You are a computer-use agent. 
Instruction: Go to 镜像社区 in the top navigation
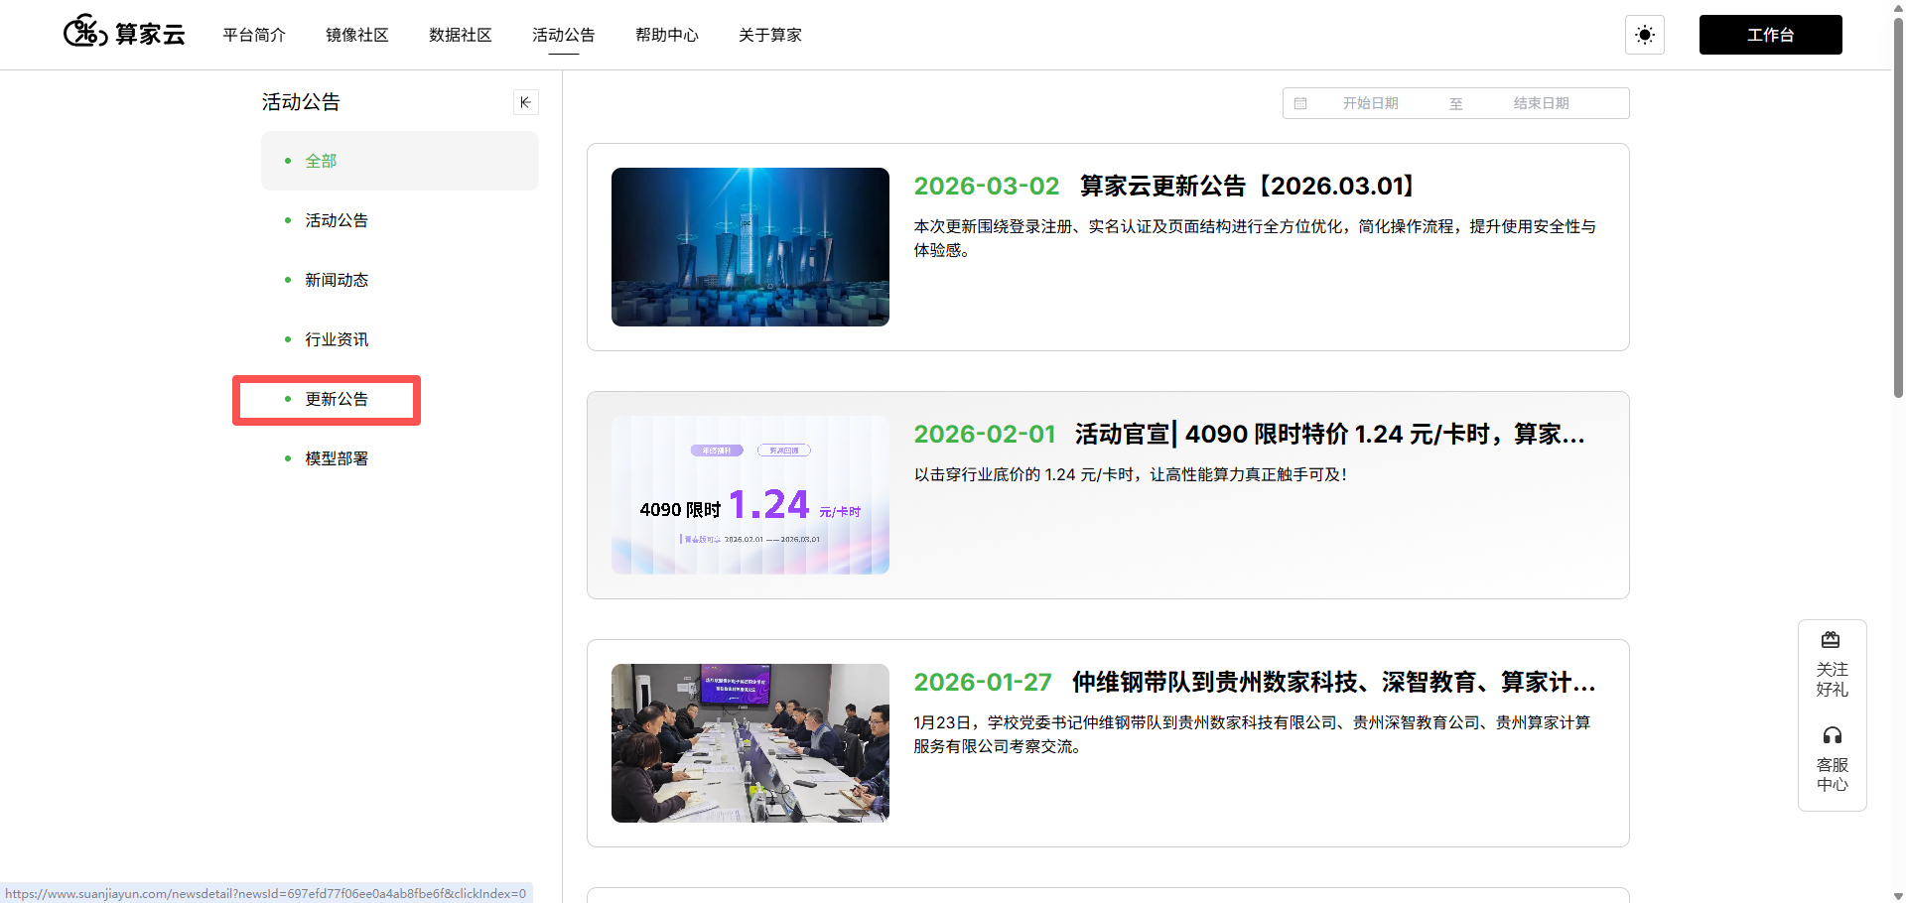(x=357, y=35)
